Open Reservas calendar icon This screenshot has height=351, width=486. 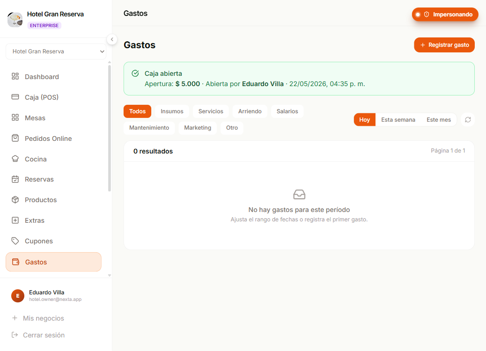point(15,179)
